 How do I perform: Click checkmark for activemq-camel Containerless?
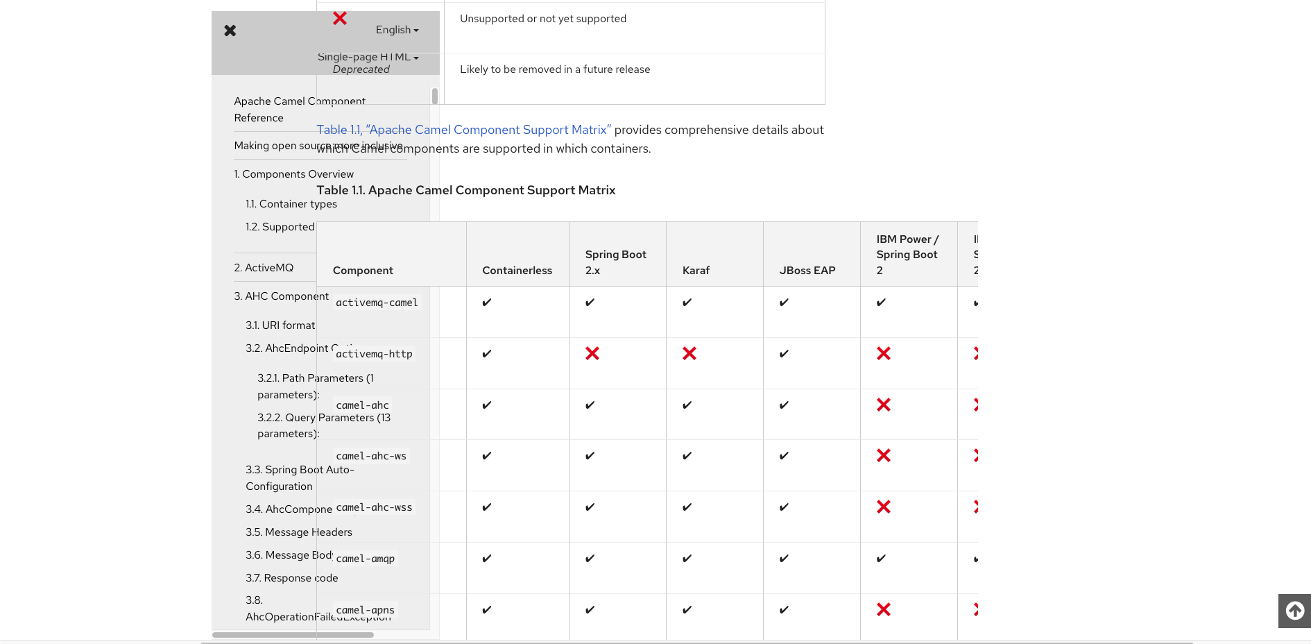(x=487, y=303)
